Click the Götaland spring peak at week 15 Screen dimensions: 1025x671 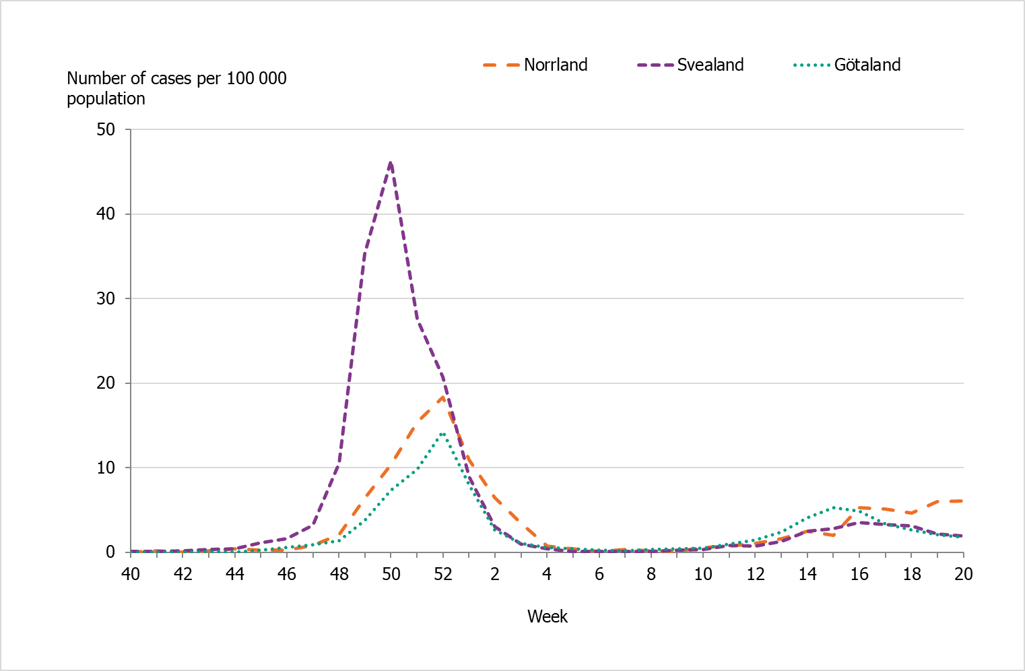click(x=834, y=507)
